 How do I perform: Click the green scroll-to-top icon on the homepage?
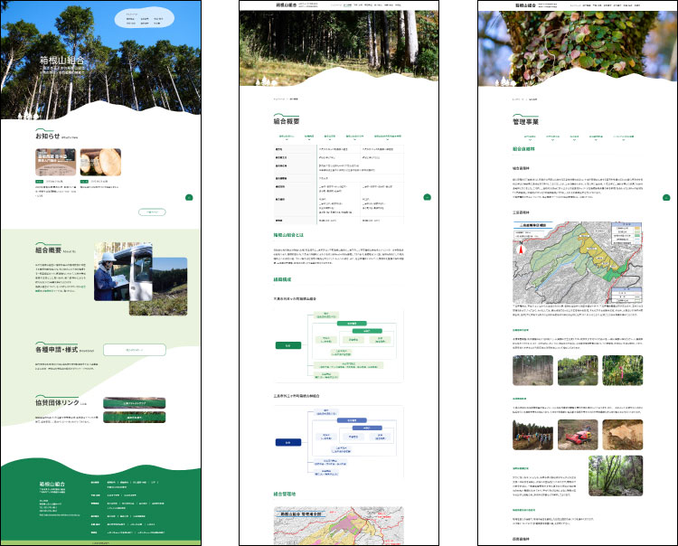pos(188,196)
